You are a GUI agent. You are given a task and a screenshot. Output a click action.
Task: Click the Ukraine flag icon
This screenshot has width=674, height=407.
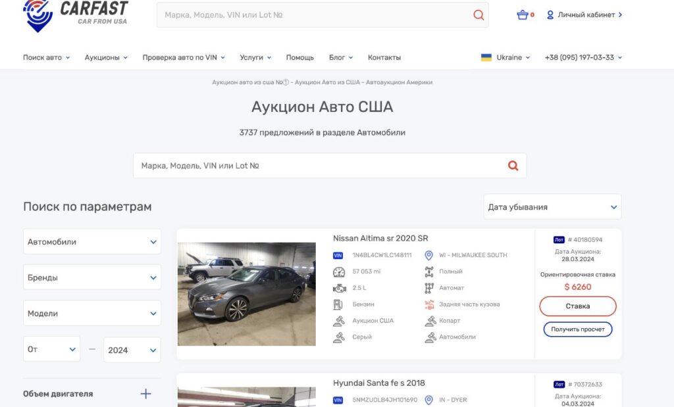click(x=486, y=57)
